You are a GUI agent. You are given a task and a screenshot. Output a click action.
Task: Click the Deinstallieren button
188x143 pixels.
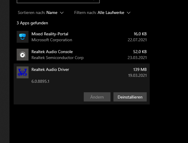[x=130, y=97]
